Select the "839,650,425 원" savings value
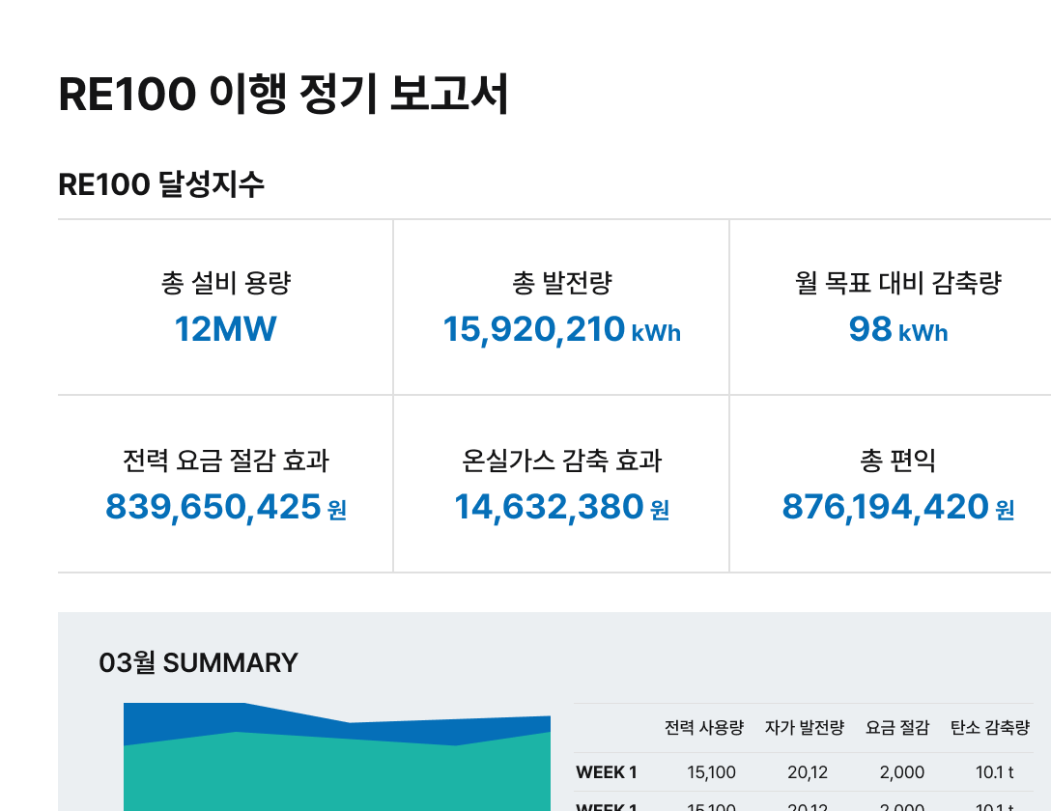The image size is (1051, 811). coord(226,507)
